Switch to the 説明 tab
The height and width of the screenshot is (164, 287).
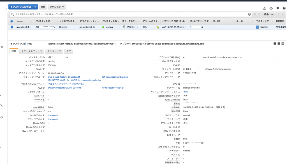(x=14, y=51)
